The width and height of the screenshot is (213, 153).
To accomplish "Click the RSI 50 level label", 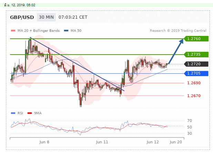I will (190, 127).
